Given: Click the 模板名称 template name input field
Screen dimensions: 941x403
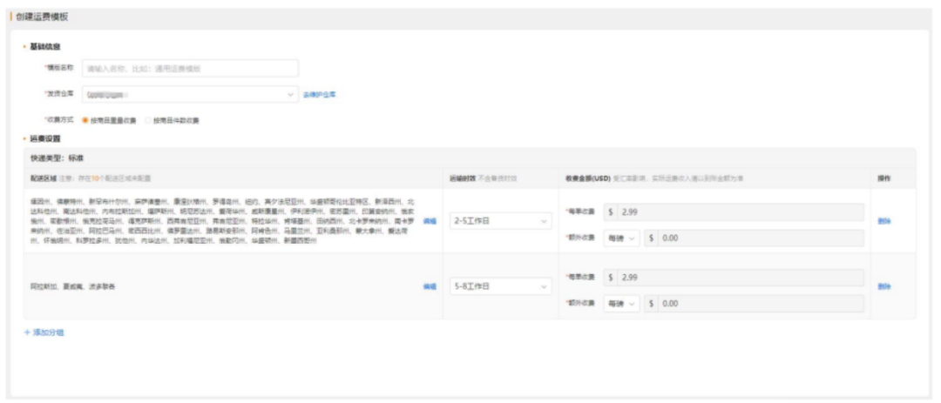Looking at the screenshot, I should (190, 68).
